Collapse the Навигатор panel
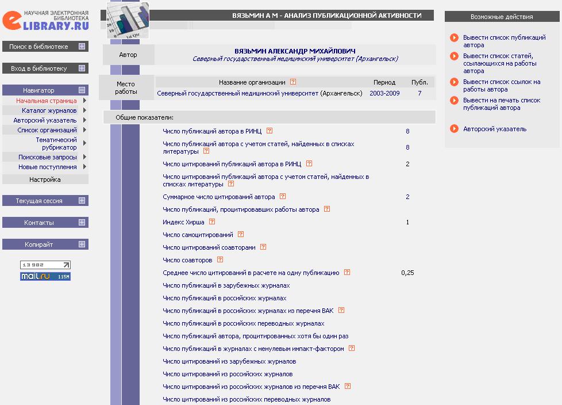 [x=82, y=90]
